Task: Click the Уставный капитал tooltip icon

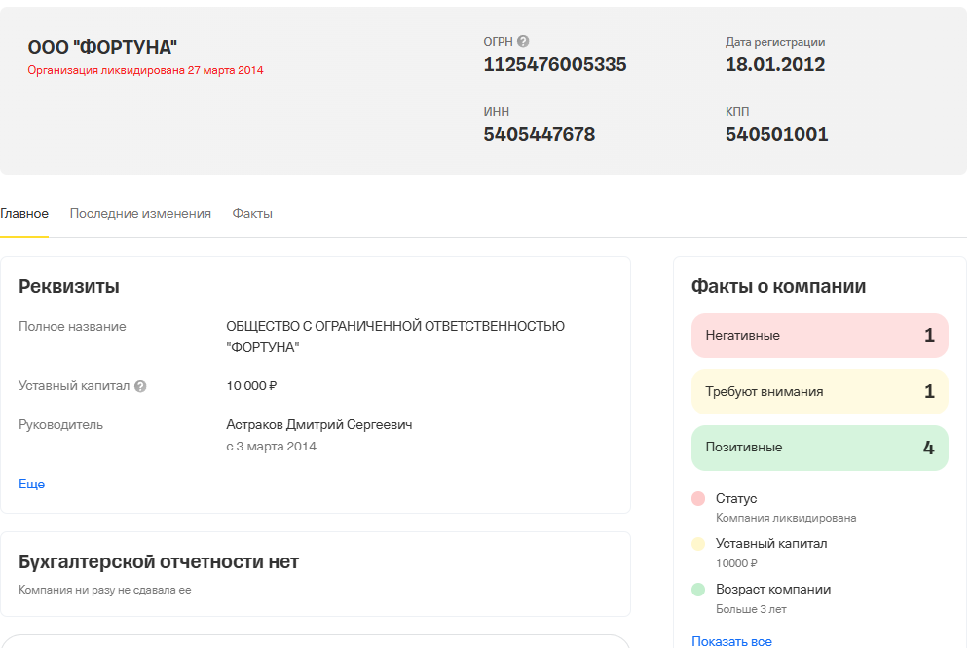Action: pos(140,386)
